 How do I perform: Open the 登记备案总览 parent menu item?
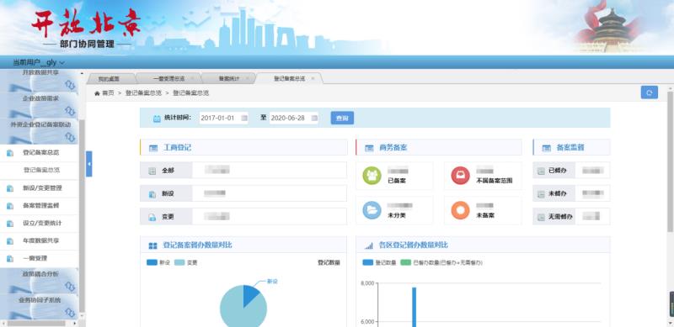point(40,153)
